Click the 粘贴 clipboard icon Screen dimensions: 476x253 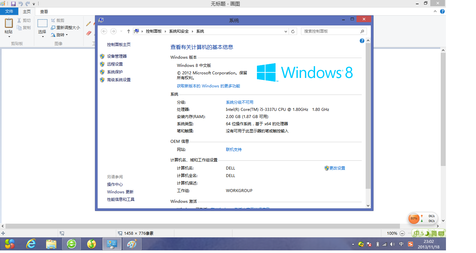pyautogui.click(x=9, y=23)
